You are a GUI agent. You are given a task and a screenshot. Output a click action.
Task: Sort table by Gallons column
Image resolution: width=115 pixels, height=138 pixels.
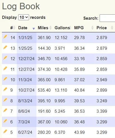point(63,28)
